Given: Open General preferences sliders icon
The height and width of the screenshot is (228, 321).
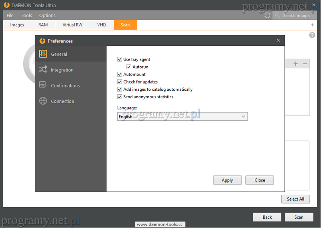Looking at the screenshot, I should (x=43, y=54).
